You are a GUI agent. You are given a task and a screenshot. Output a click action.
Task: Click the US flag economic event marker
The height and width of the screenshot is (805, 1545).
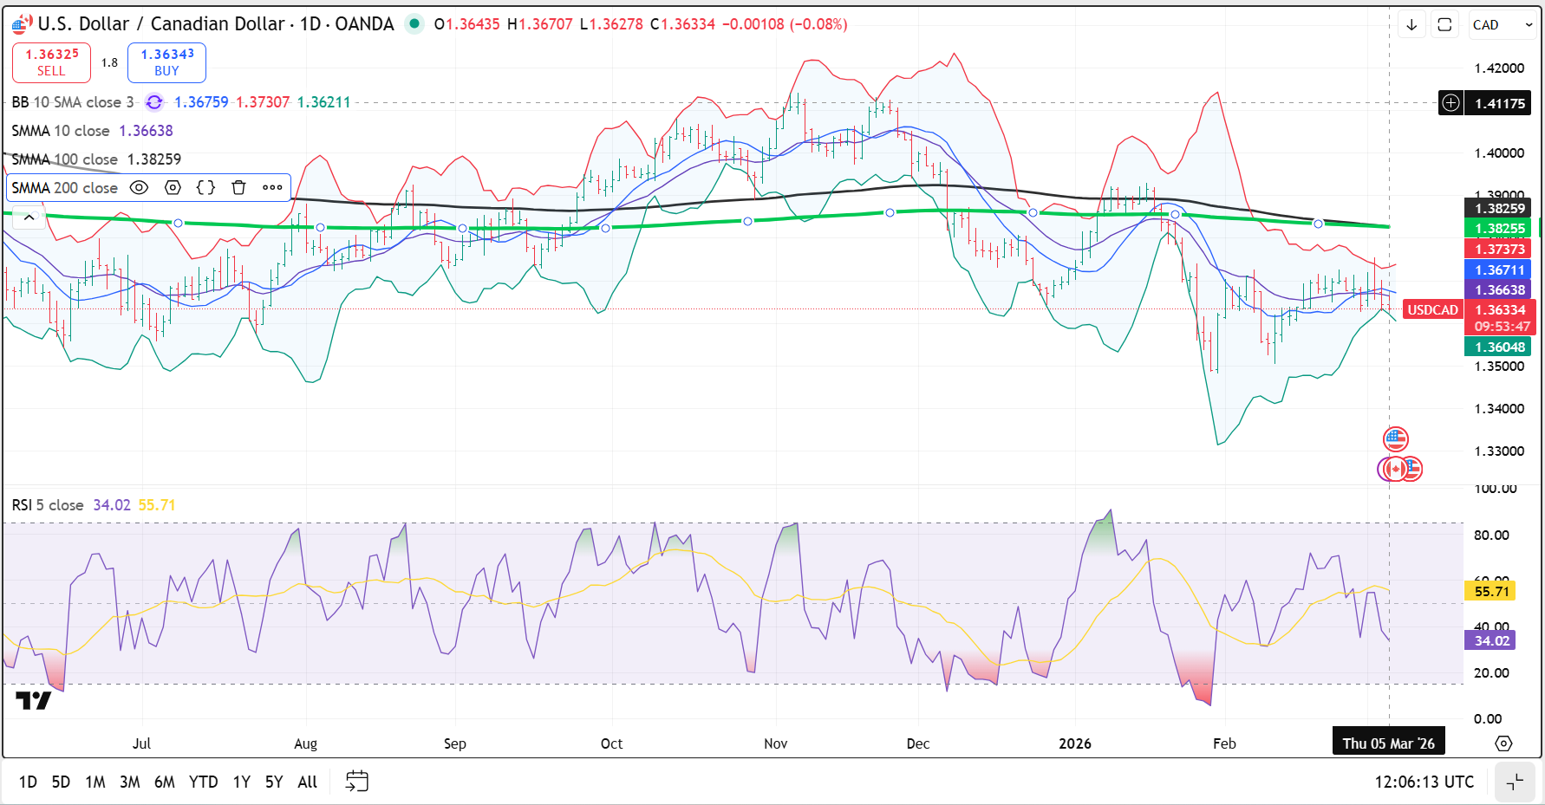(1395, 438)
